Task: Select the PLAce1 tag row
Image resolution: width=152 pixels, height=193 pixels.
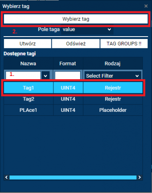Action: [73, 110]
